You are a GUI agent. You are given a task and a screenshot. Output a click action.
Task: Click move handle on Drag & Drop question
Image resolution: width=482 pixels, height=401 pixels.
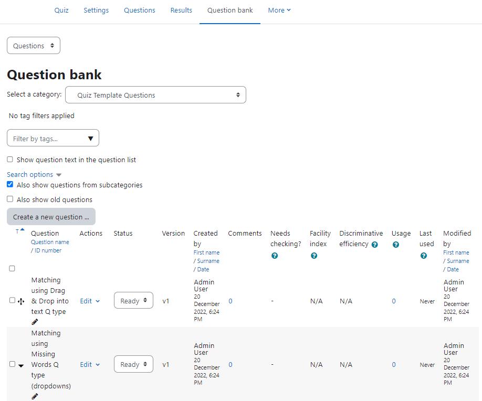click(21, 301)
